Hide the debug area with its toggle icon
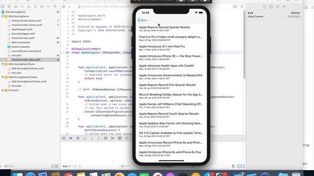 point(64,138)
